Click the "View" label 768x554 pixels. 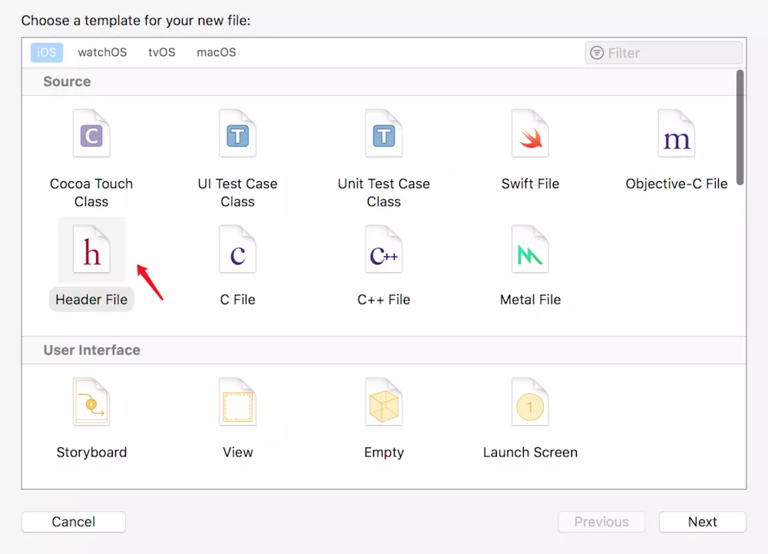(237, 452)
